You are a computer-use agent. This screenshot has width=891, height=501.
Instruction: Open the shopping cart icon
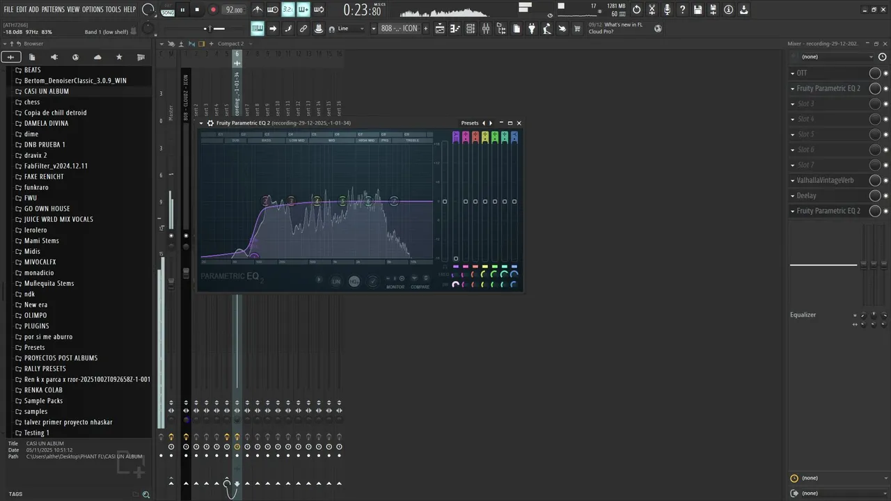577,29
